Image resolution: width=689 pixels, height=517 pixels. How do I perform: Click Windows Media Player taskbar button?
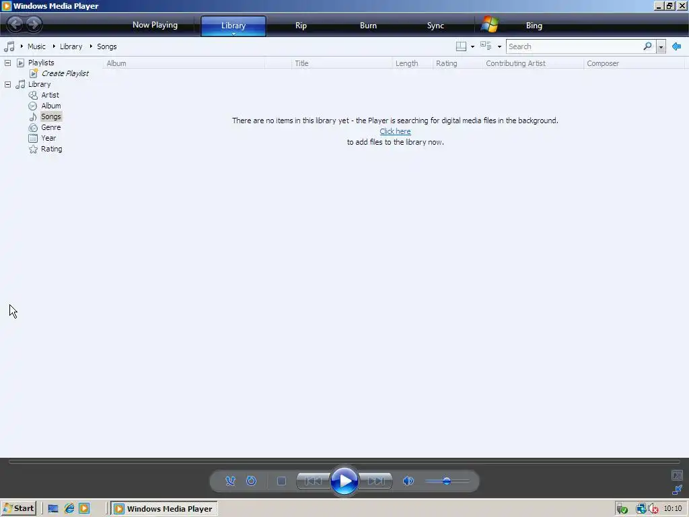164,509
